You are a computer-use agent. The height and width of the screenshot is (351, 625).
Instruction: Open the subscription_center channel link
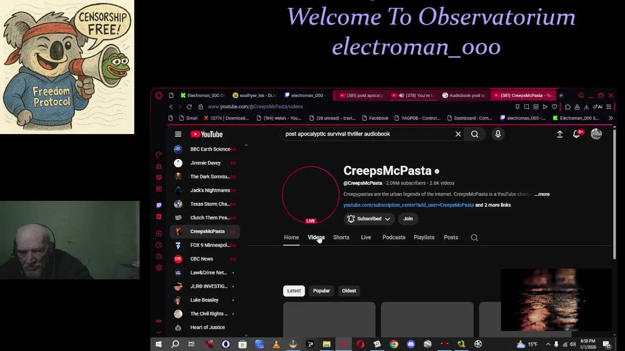pyautogui.click(x=409, y=205)
